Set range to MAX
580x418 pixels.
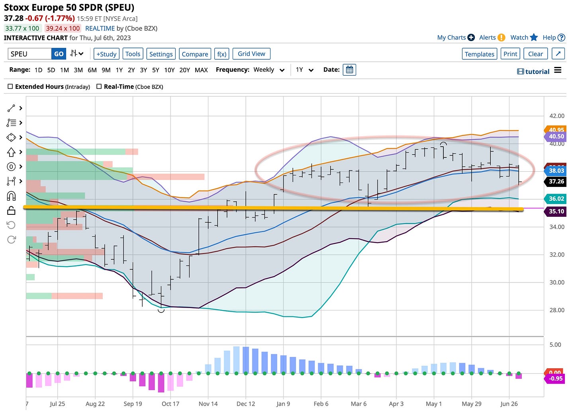pos(201,70)
